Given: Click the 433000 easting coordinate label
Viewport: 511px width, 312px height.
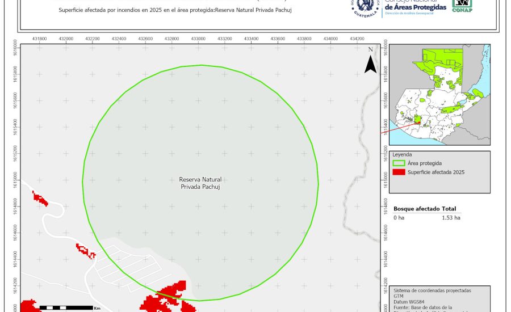Looking at the screenshot, I should pyautogui.click(x=198, y=38).
